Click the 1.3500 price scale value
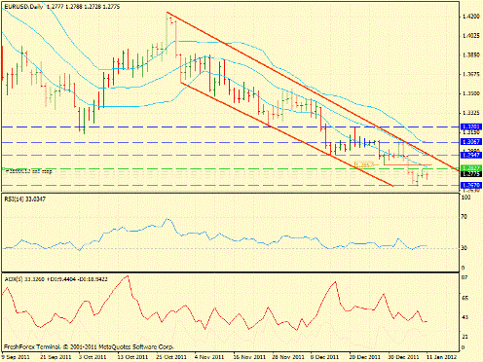This screenshot has width=483, height=362. click(471, 93)
